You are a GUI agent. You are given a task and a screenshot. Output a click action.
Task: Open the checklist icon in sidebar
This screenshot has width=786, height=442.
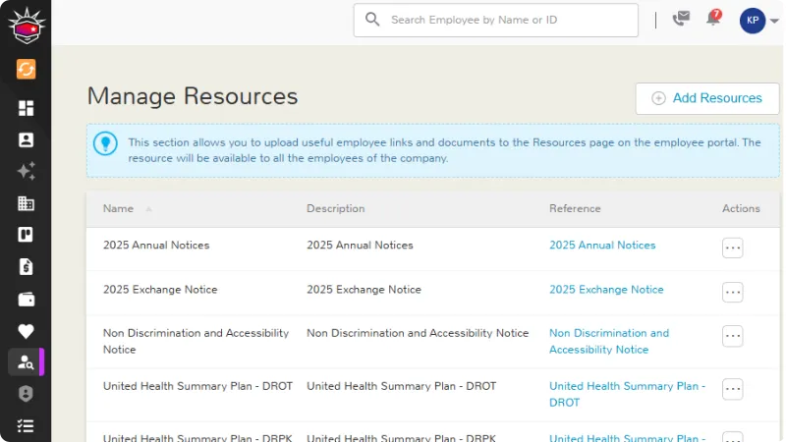tap(27, 426)
